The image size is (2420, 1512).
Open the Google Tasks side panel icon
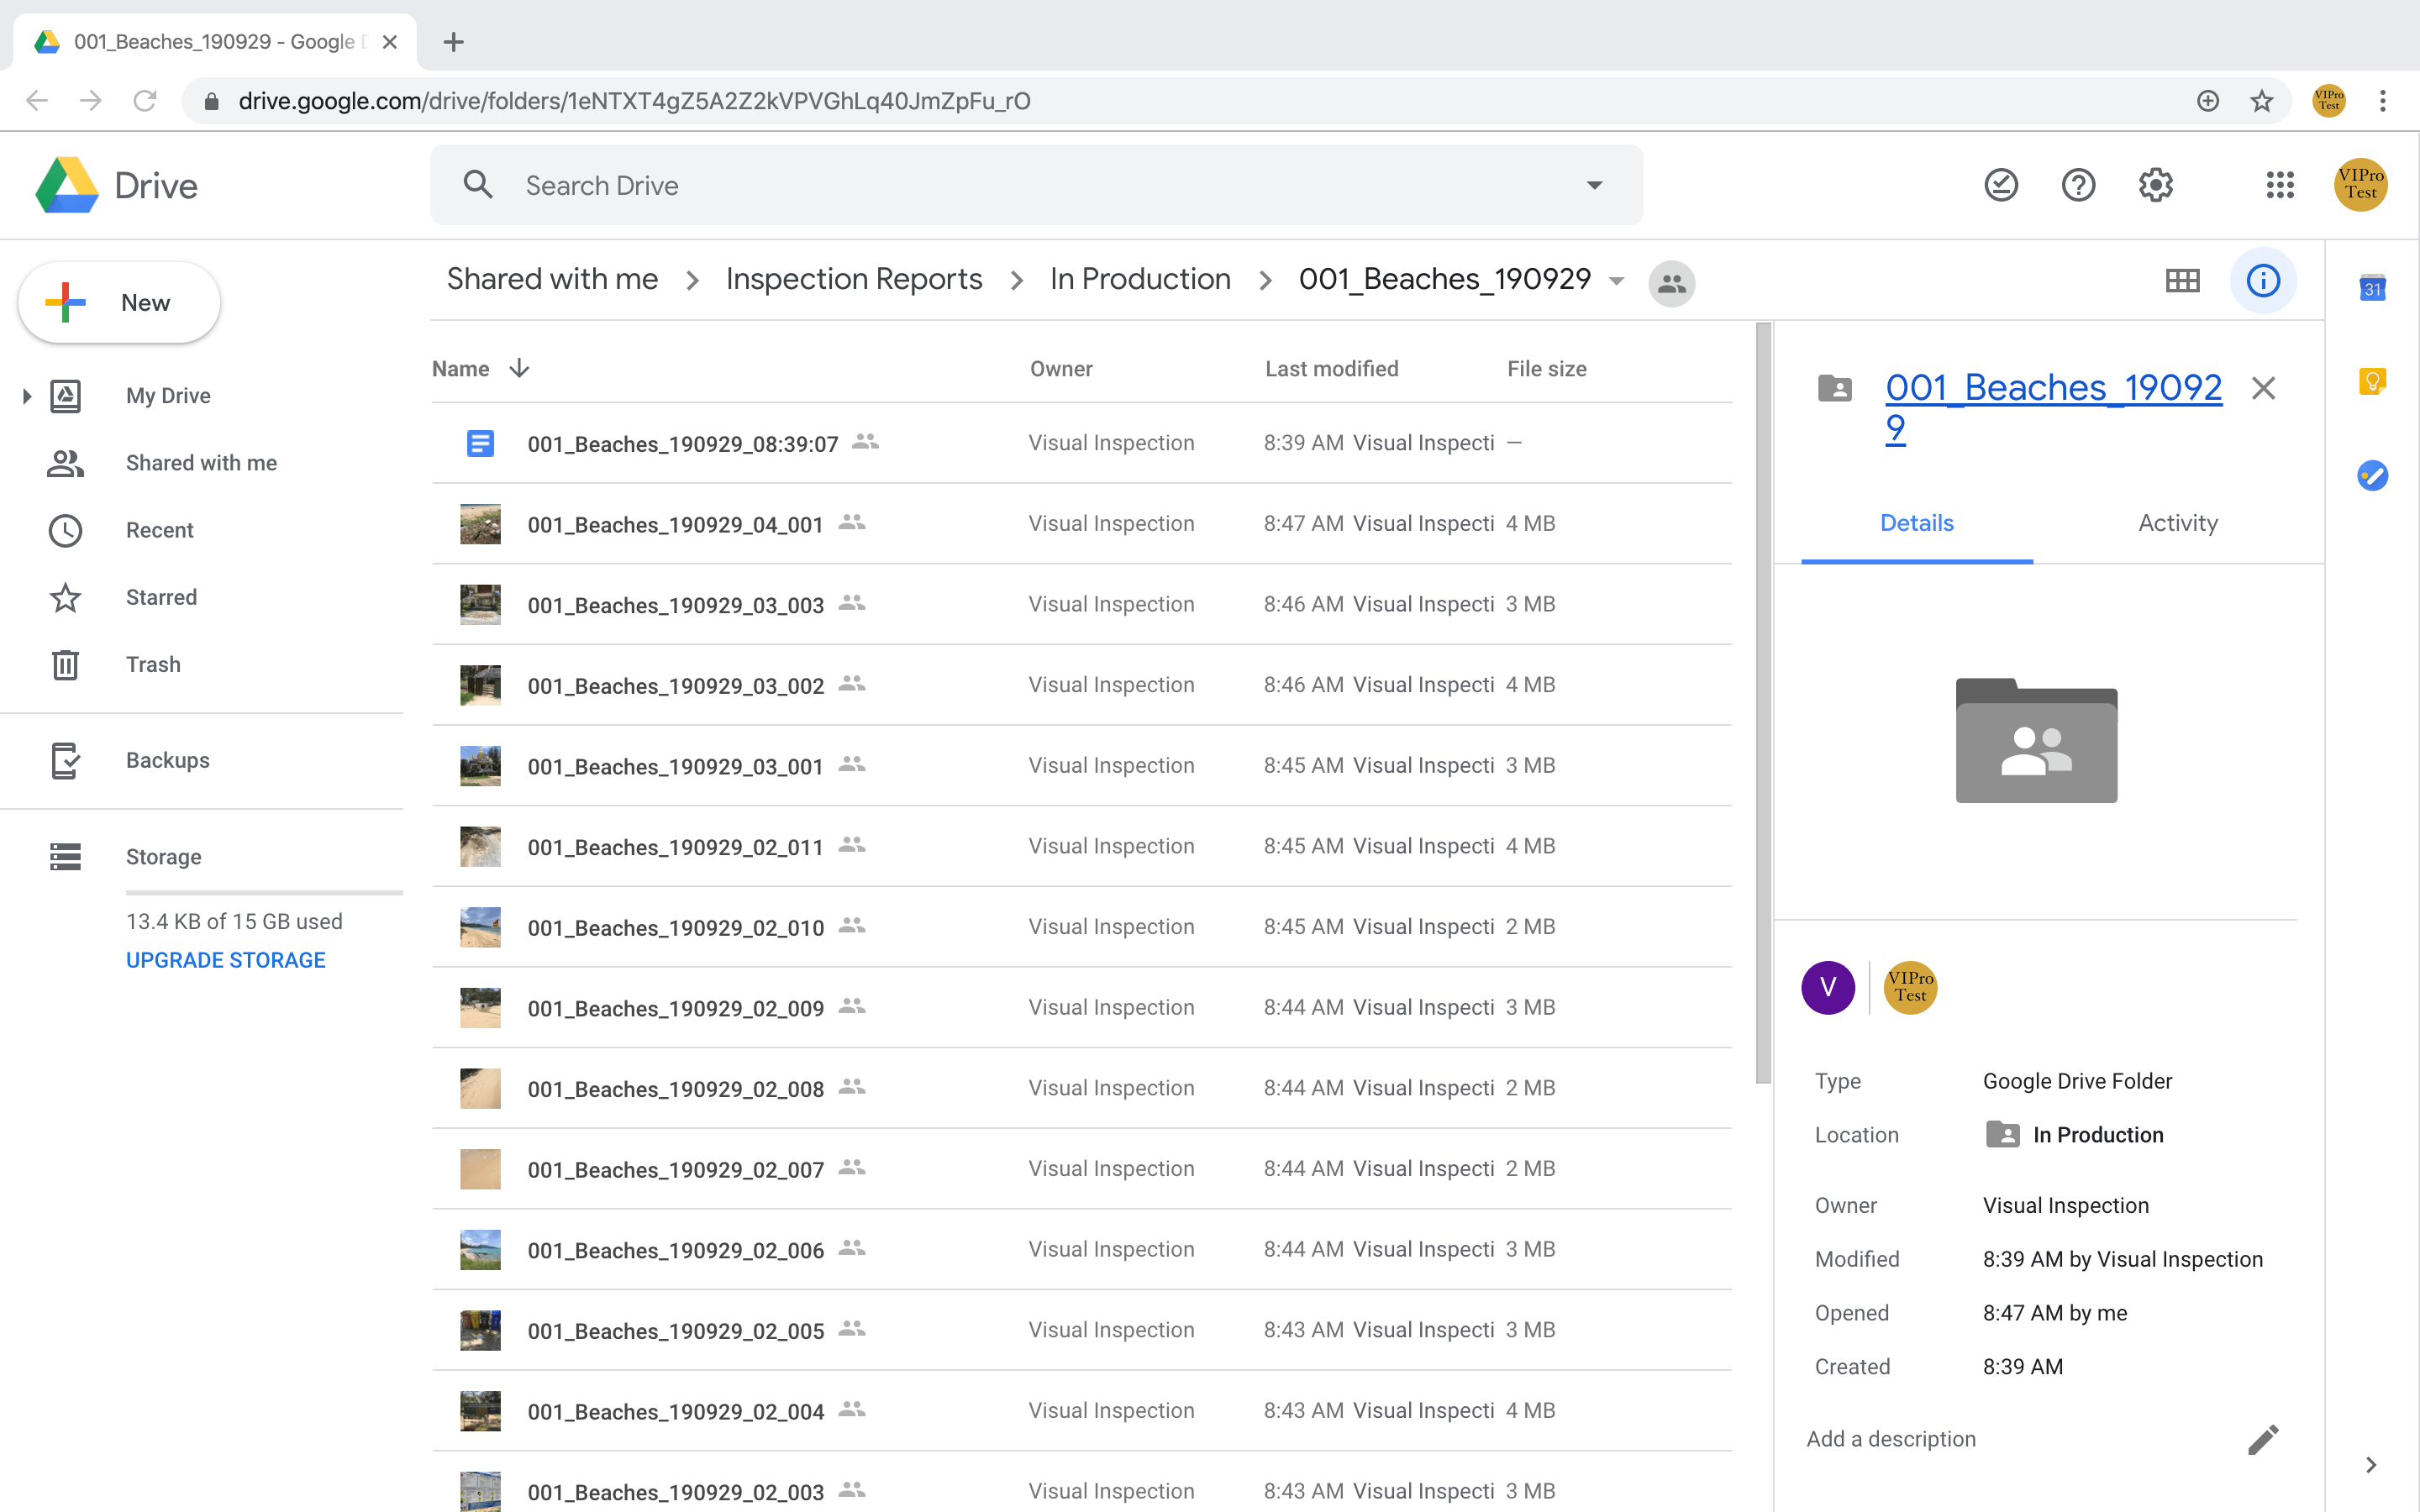click(x=2372, y=475)
